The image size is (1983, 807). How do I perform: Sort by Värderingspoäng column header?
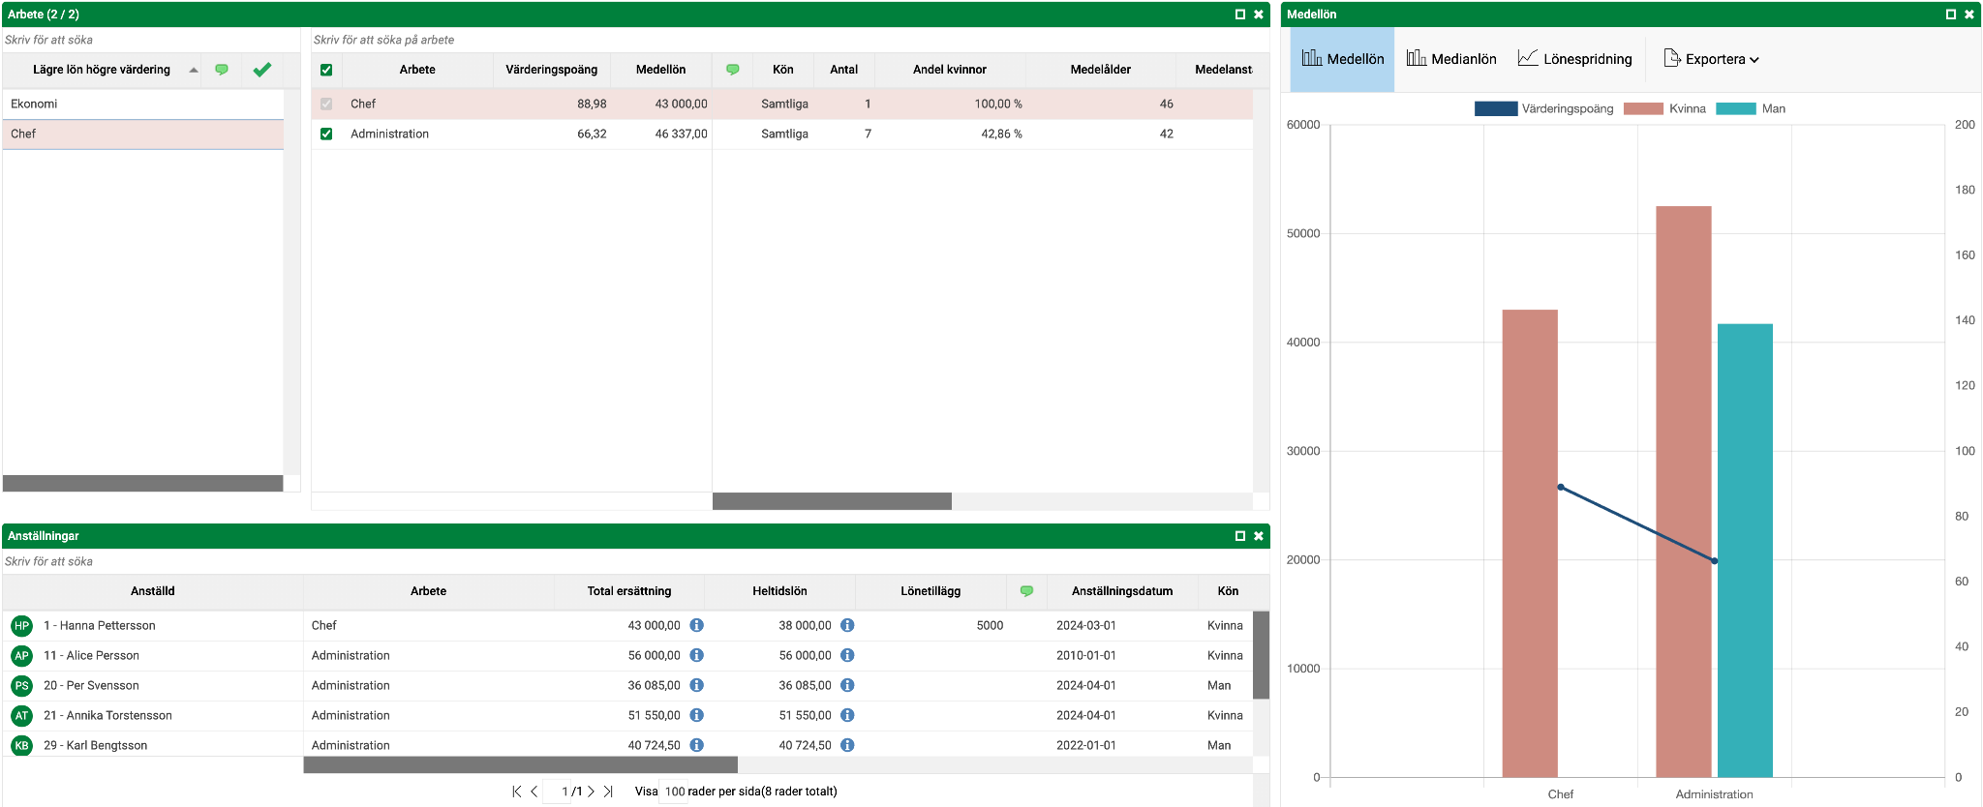[551, 70]
